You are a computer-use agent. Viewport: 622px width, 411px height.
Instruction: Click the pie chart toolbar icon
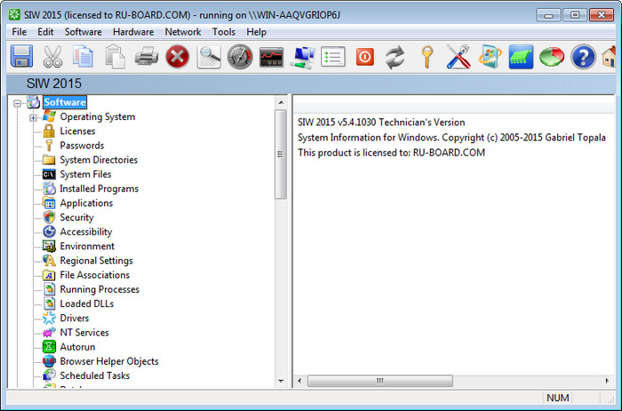pos(552,58)
